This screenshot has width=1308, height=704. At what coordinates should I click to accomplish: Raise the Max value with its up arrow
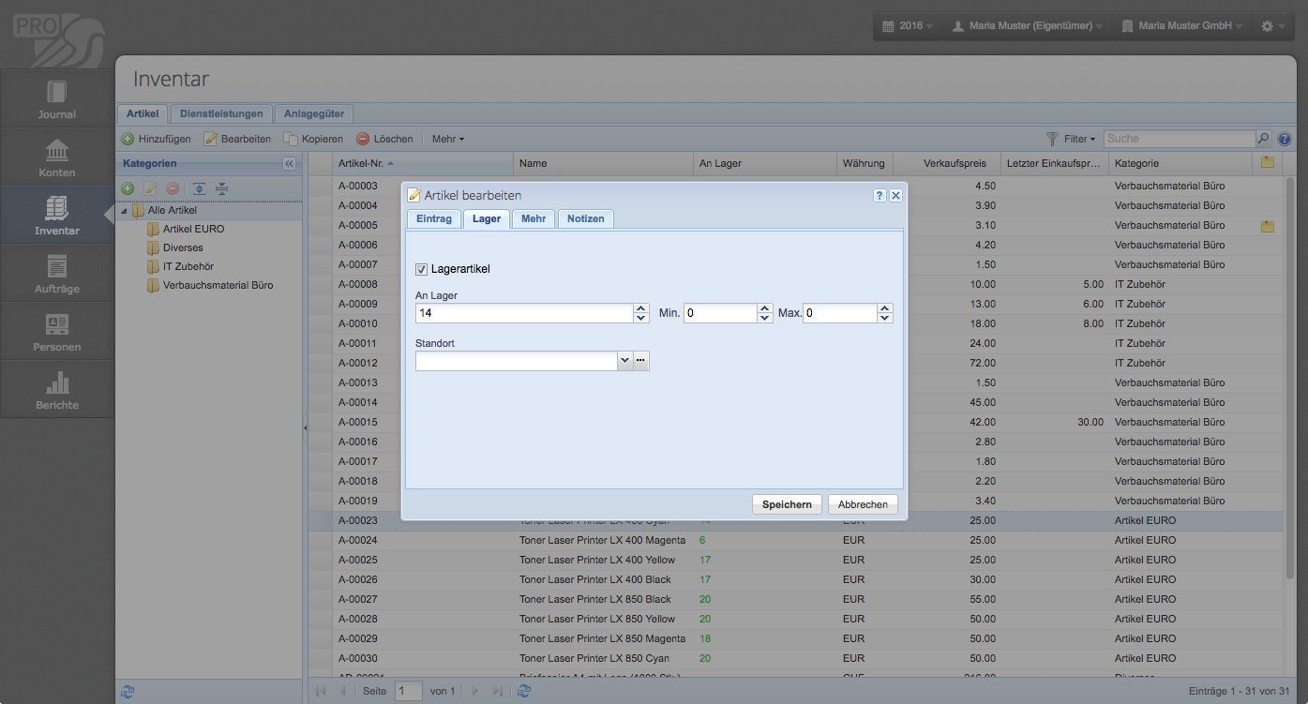(882, 307)
